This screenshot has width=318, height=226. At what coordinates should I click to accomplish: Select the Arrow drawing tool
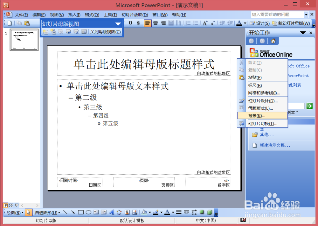tap(73, 212)
